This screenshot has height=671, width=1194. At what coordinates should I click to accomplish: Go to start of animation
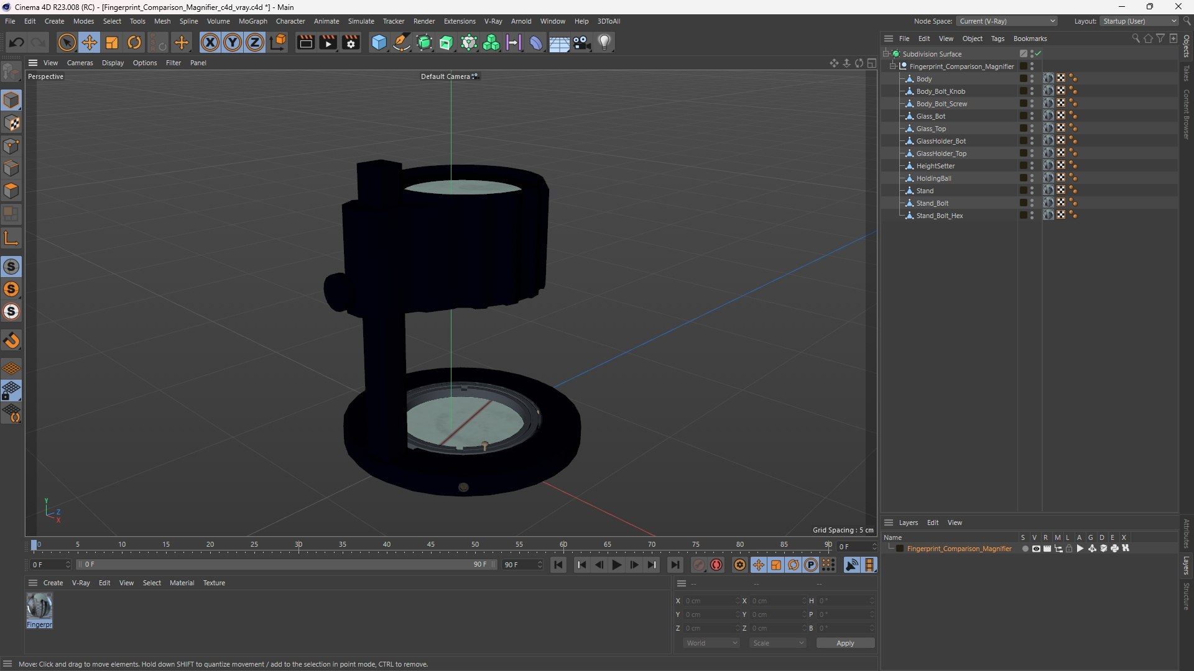pos(558,565)
